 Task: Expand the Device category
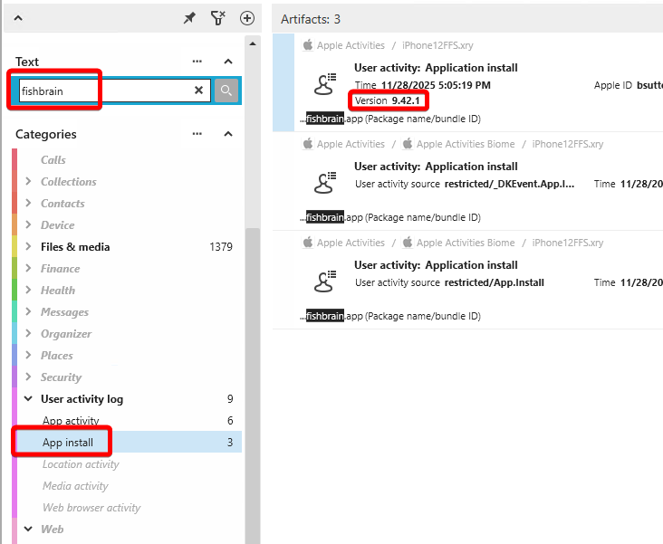(28, 224)
